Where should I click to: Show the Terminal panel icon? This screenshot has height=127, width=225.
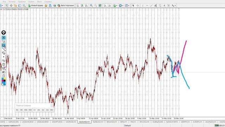[x=20, y=6]
